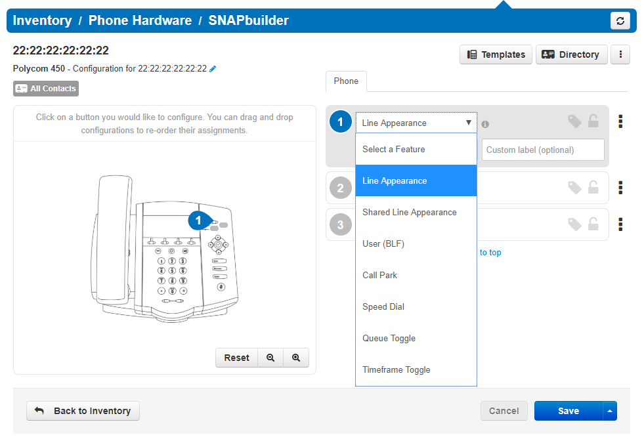Open the Templates button
This screenshot has width=644, height=441.
(496, 54)
